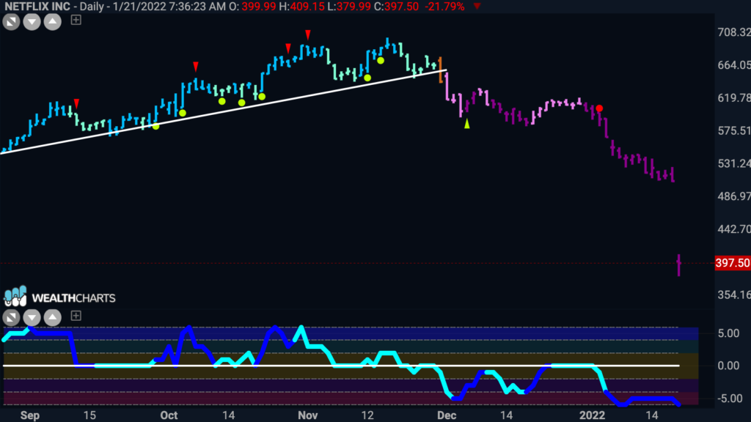The image size is (751, 422).
Task: Click the red down arrow after -21.79%
Action: (x=477, y=6)
